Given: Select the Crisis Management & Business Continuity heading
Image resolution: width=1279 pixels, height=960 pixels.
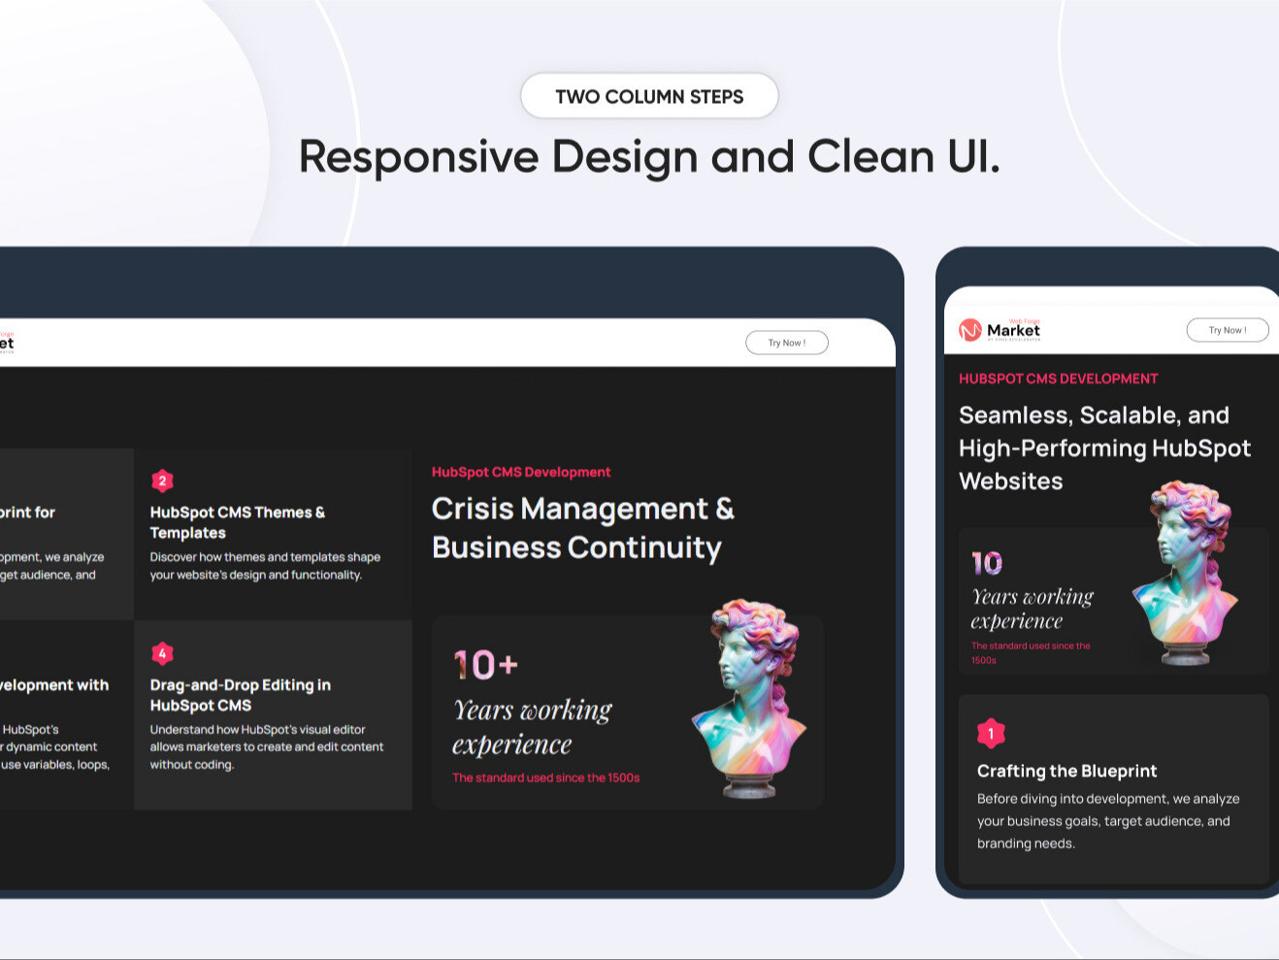Looking at the screenshot, I should [583, 528].
